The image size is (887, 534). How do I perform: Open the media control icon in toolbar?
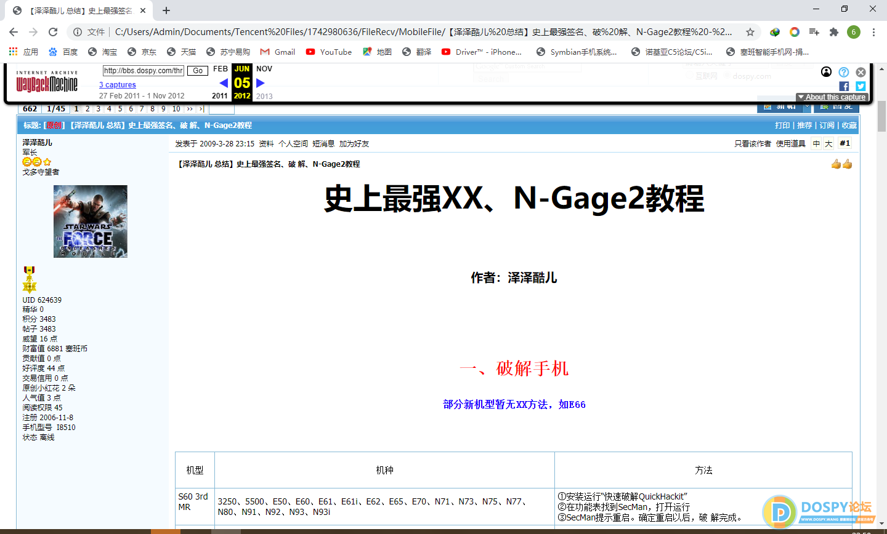pos(814,32)
